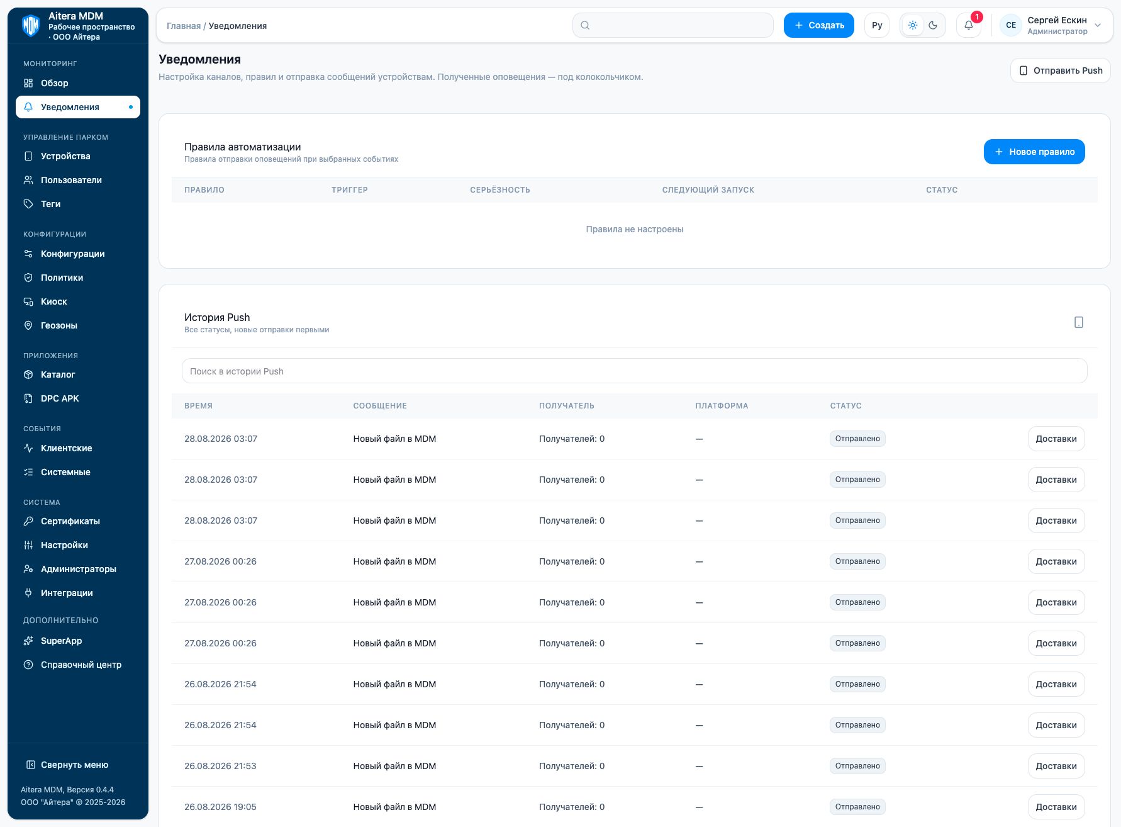The height and width of the screenshot is (827, 1121).
Task: Open Доставки for the 26.08.2026 21:53 row
Action: (x=1056, y=766)
